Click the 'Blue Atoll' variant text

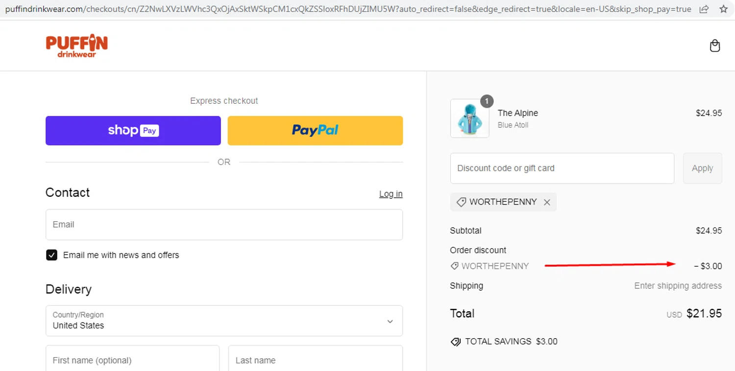point(513,125)
